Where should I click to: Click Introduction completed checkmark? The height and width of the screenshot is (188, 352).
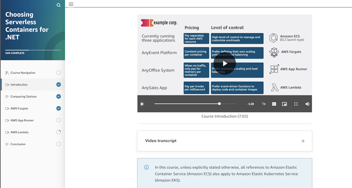point(59,85)
